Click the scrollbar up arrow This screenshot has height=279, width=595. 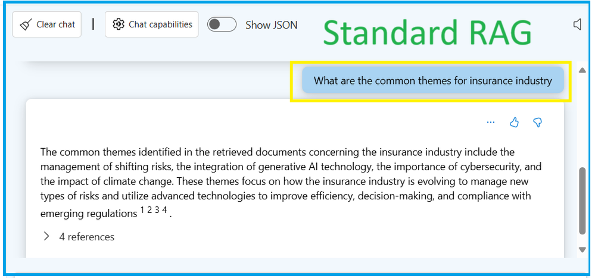(x=582, y=70)
